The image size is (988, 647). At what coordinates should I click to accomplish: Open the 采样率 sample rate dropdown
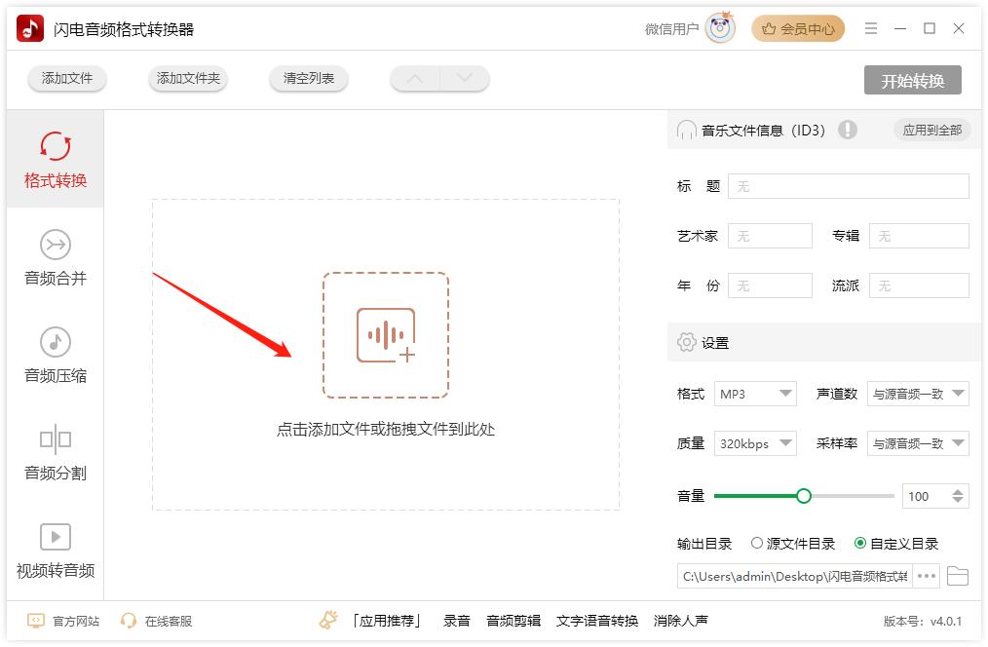[917, 443]
